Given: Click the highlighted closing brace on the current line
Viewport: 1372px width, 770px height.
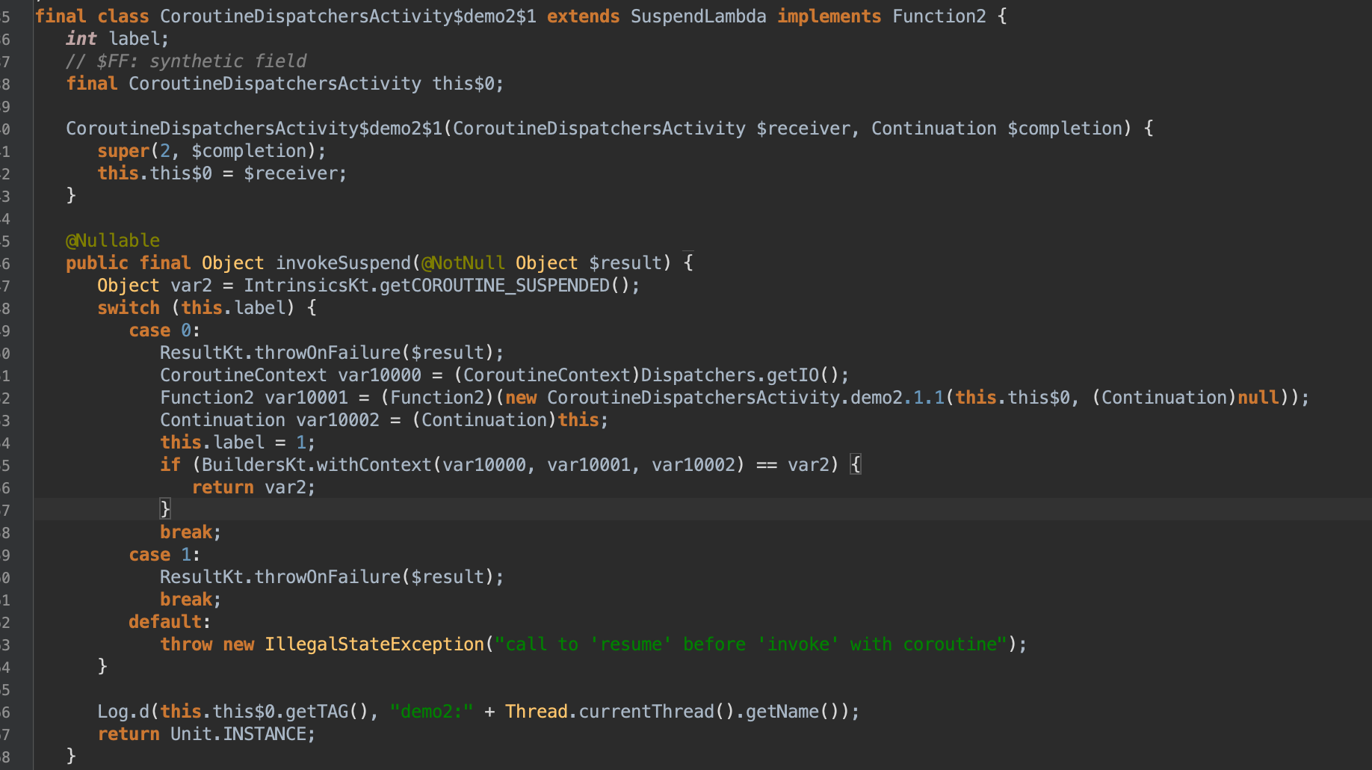Looking at the screenshot, I should pos(165,510).
